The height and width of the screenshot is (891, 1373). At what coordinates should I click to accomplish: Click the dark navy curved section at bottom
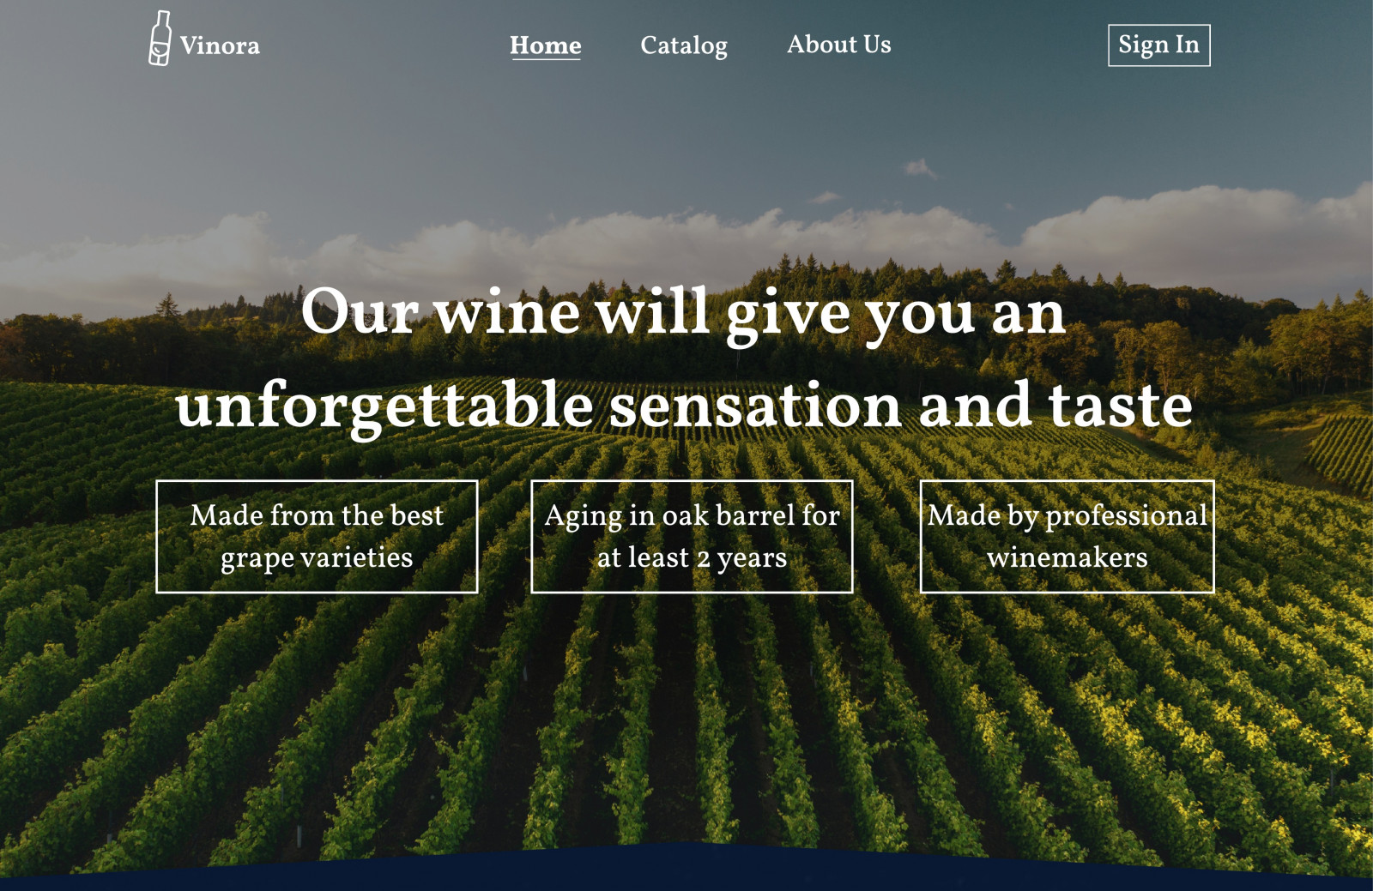pyautogui.click(x=686, y=870)
